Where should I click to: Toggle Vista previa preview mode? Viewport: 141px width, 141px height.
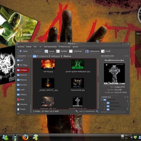click(x=92, y=51)
